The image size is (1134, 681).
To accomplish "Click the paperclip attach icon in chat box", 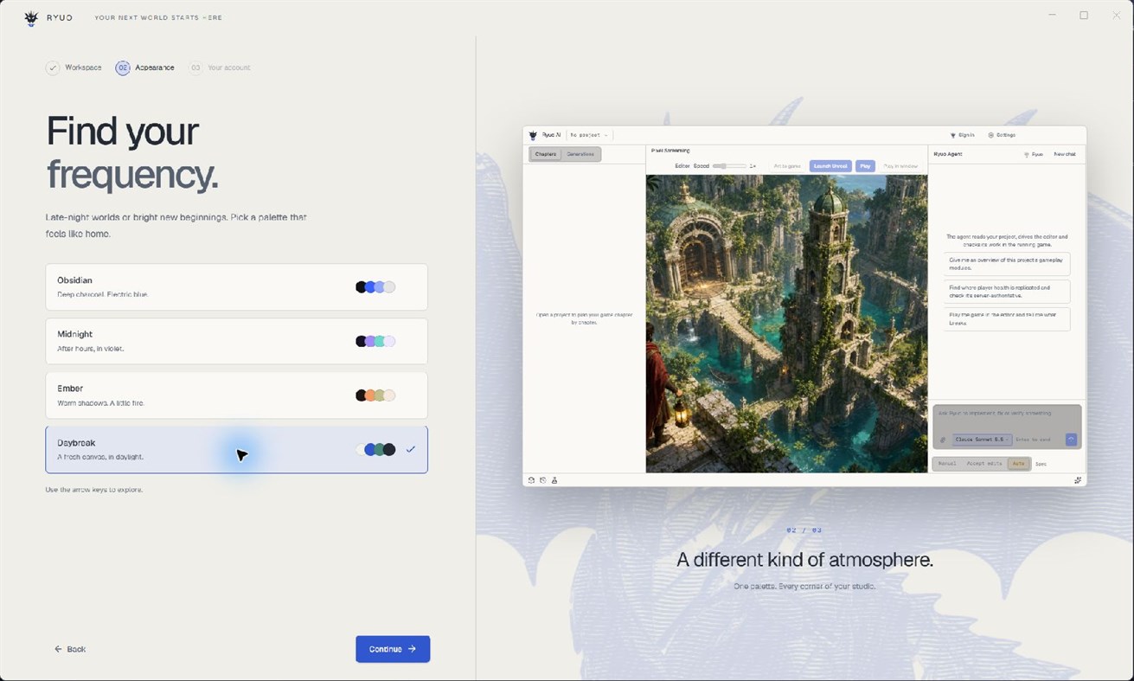I will pos(943,440).
